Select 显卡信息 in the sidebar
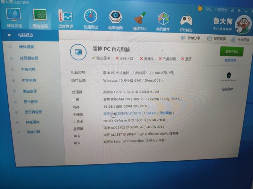The height and width of the screenshot is (189, 253). tap(31, 101)
